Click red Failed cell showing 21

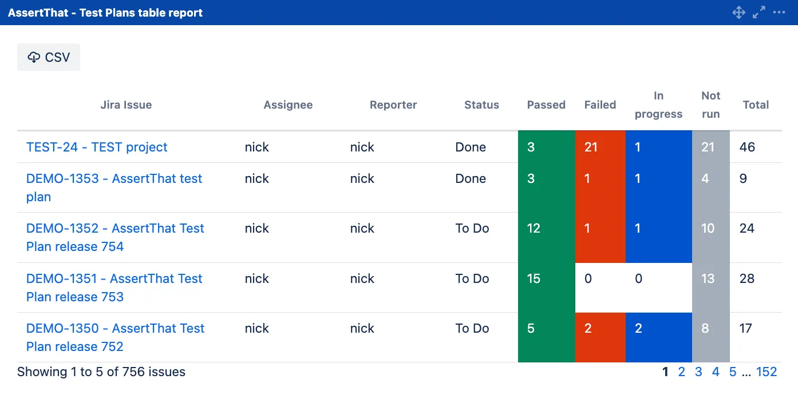pos(601,147)
